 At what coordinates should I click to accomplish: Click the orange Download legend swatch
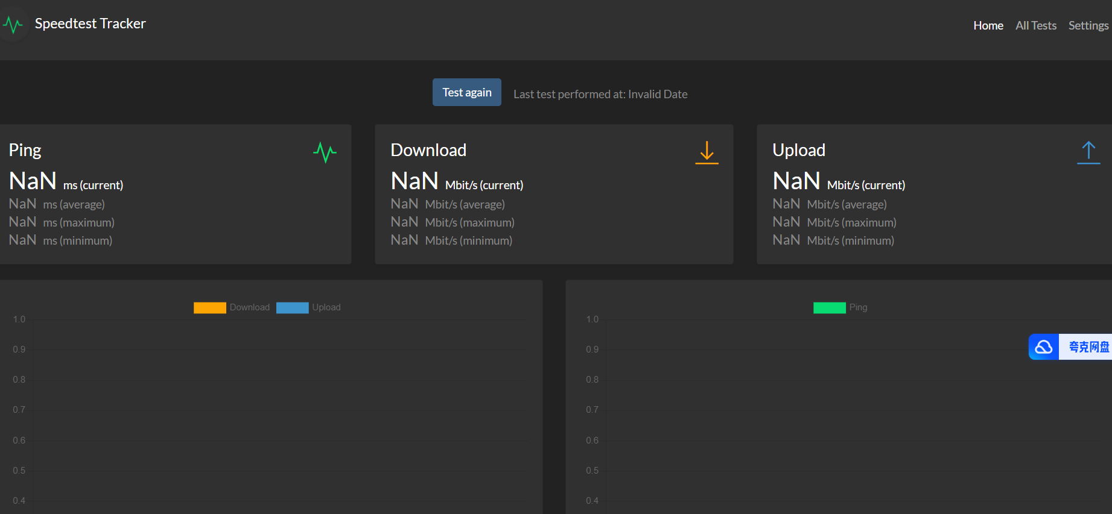click(209, 307)
